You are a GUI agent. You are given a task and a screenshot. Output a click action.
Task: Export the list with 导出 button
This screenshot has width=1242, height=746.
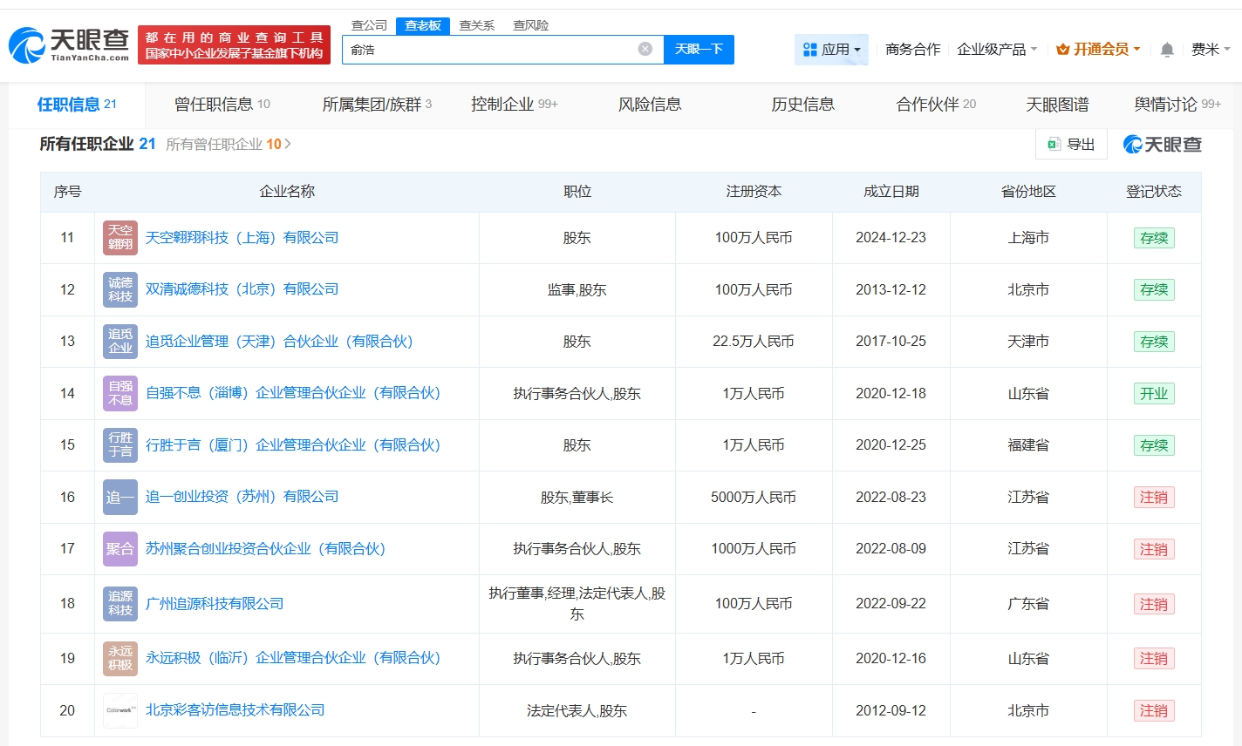click(x=1071, y=144)
